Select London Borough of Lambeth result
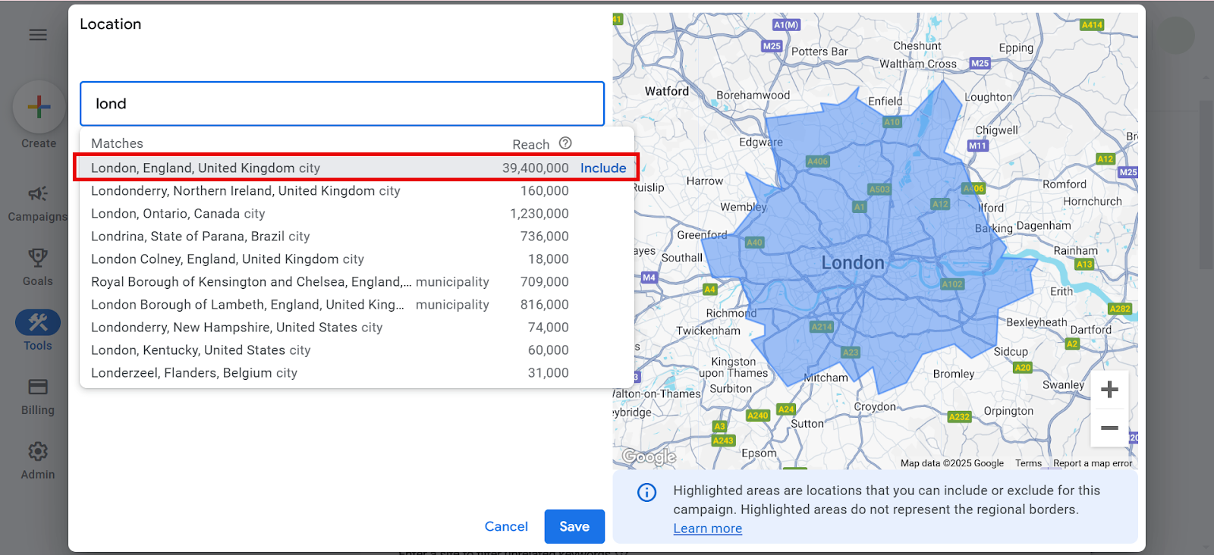Screen dimensions: 1214x555 (x=357, y=305)
